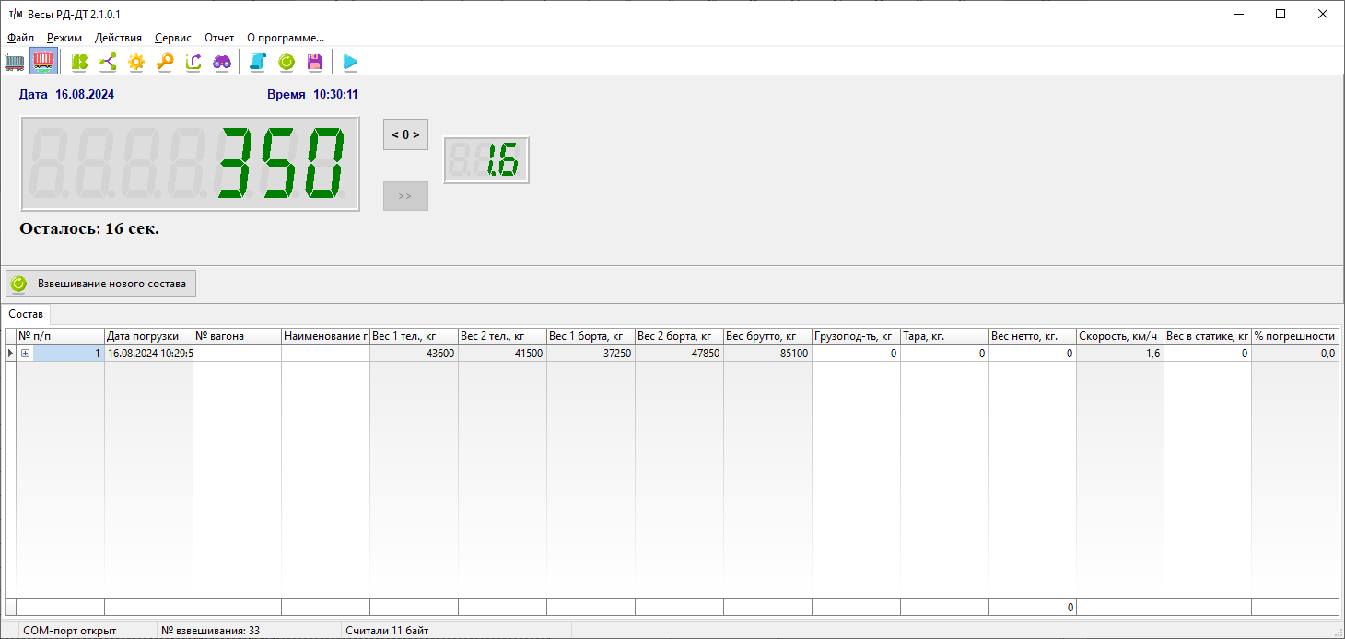
Task: Click the gray railcar toolbar icon
Action: pos(15,62)
